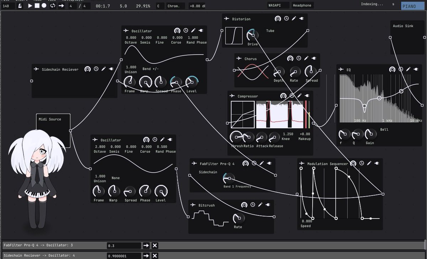Open the Tube type dropdown in Distortion
This screenshot has height=259, width=427.
coord(270,31)
